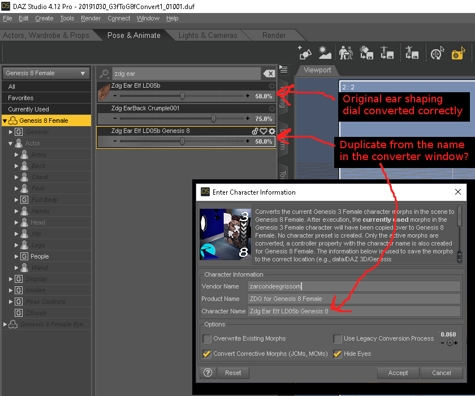Collapse the Genesis 8 Female tree node
This screenshot has height=396, width=475.
point(5,120)
